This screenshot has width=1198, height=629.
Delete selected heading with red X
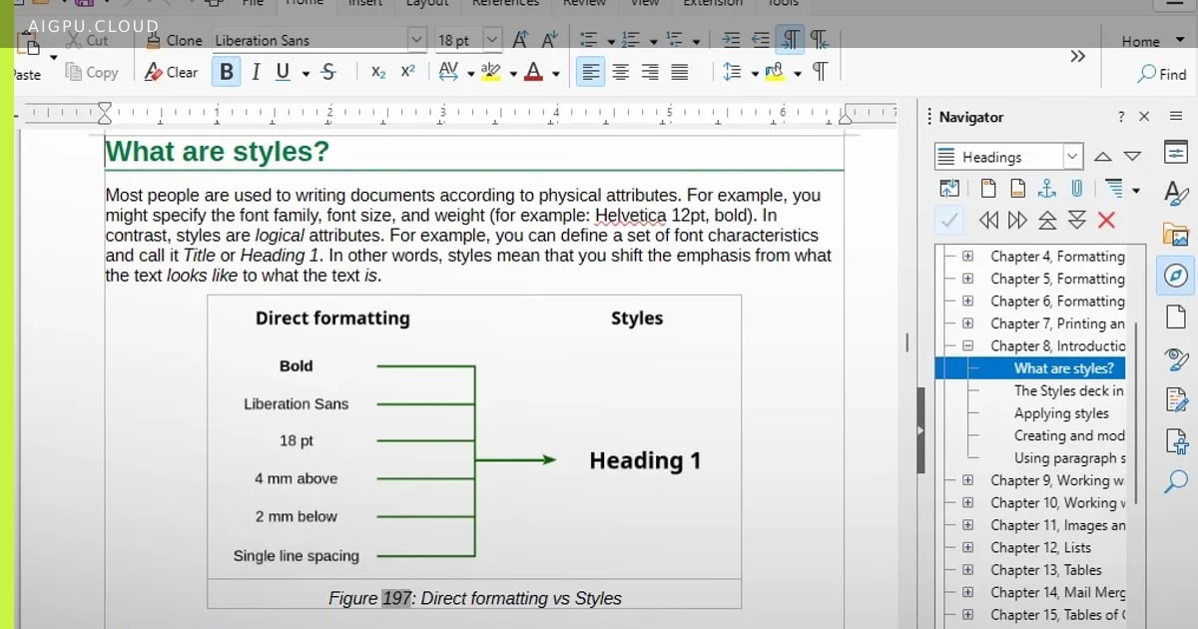click(1106, 221)
